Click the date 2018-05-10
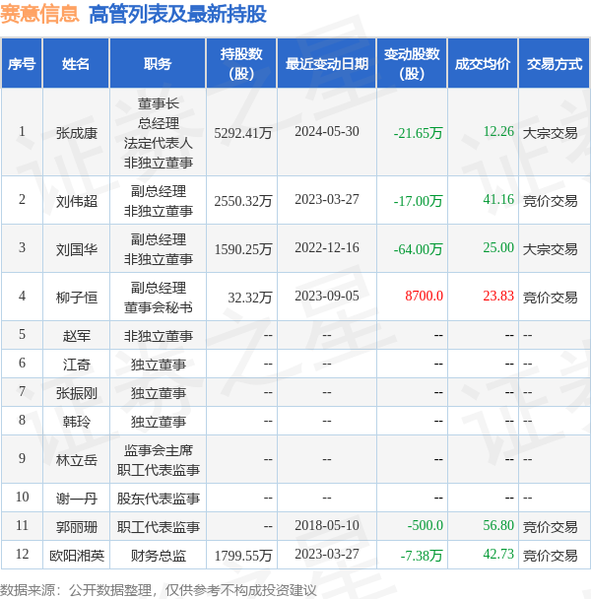Screen dimensions: 591x599 coord(327,525)
